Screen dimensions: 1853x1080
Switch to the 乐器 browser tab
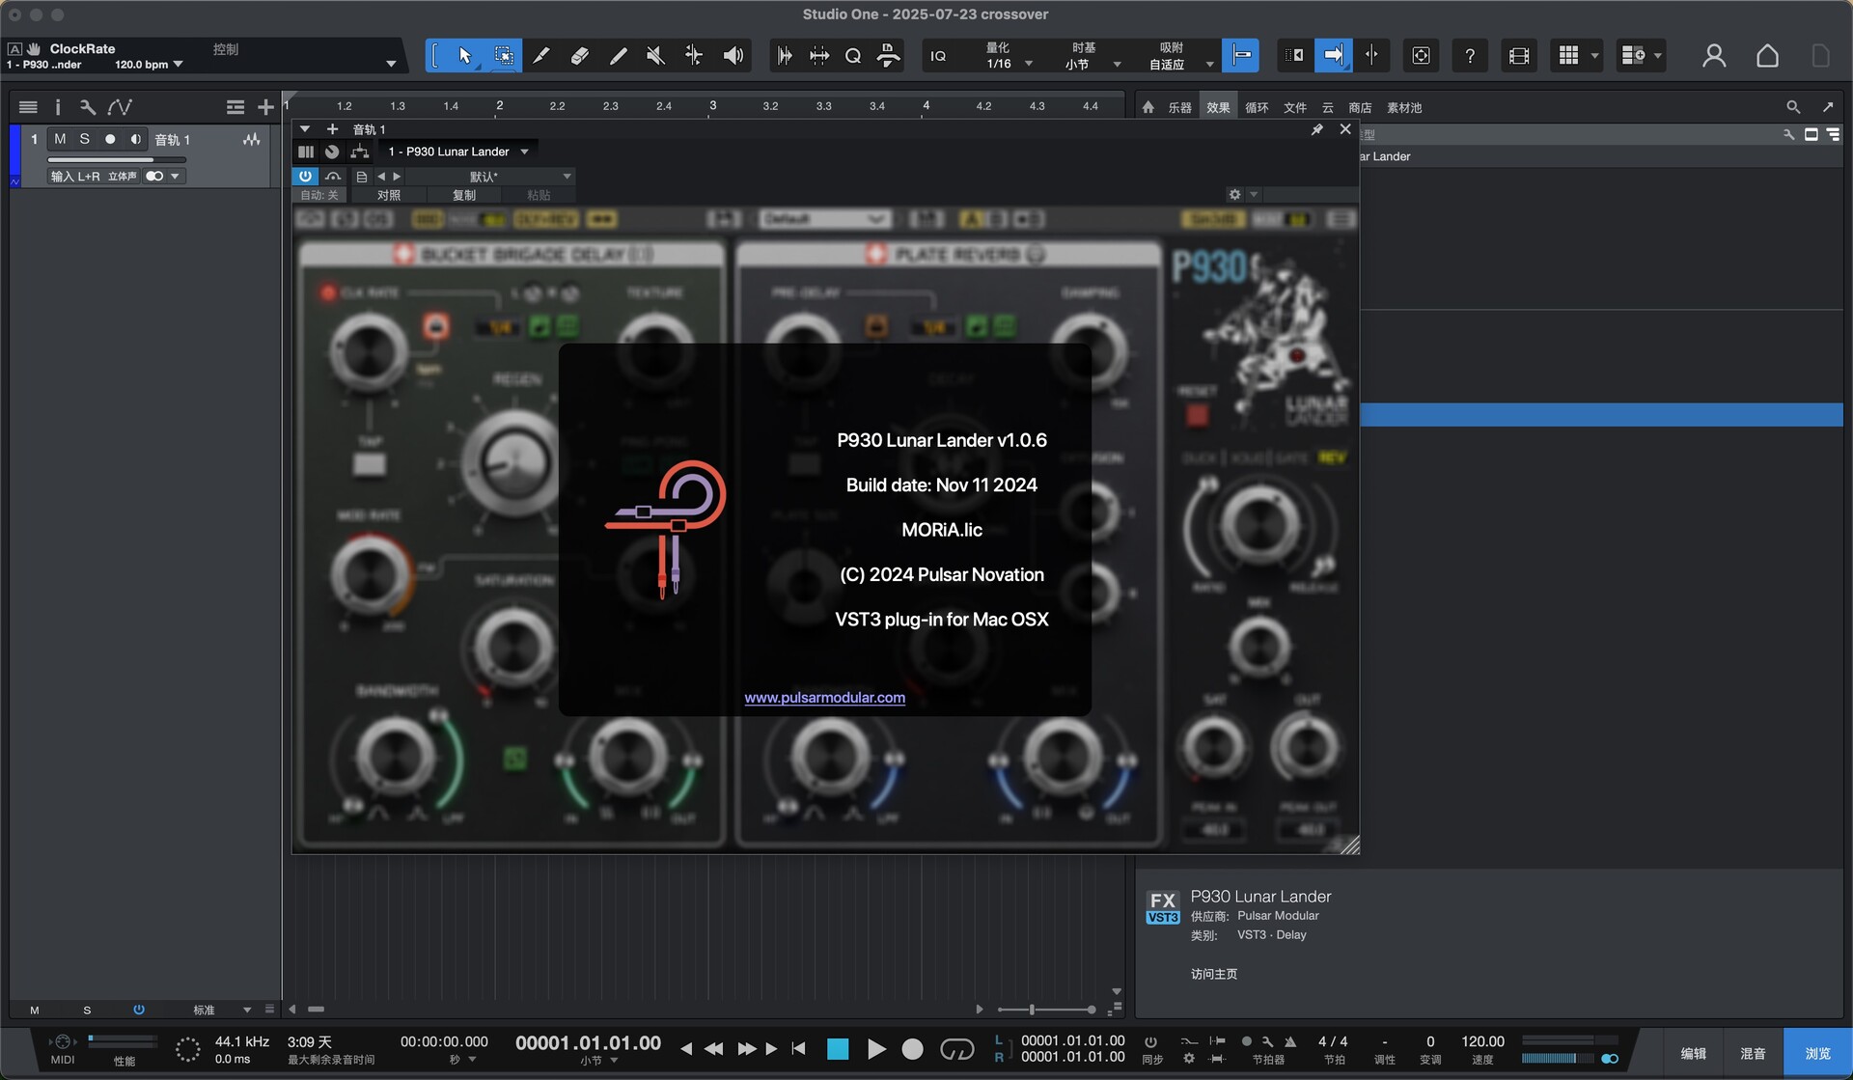[x=1179, y=107]
